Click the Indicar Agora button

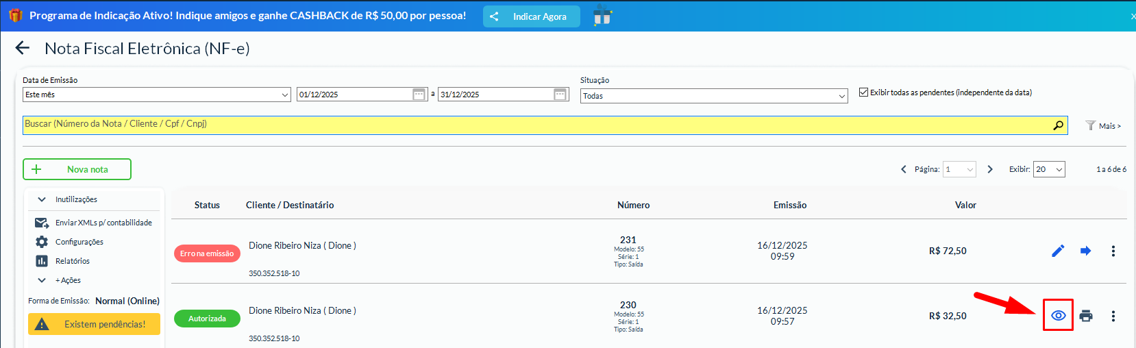tap(531, 16)
